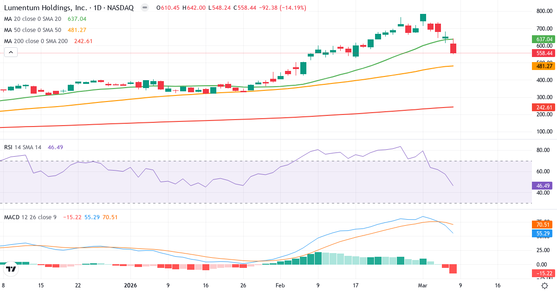The width and height of the screenshot is (557, 292).
Task: Click the current price label 558.44
Action: (543, 53)
